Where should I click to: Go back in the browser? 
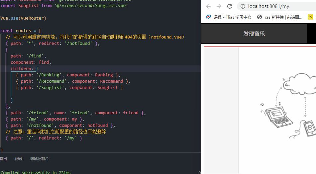[208, 6]
